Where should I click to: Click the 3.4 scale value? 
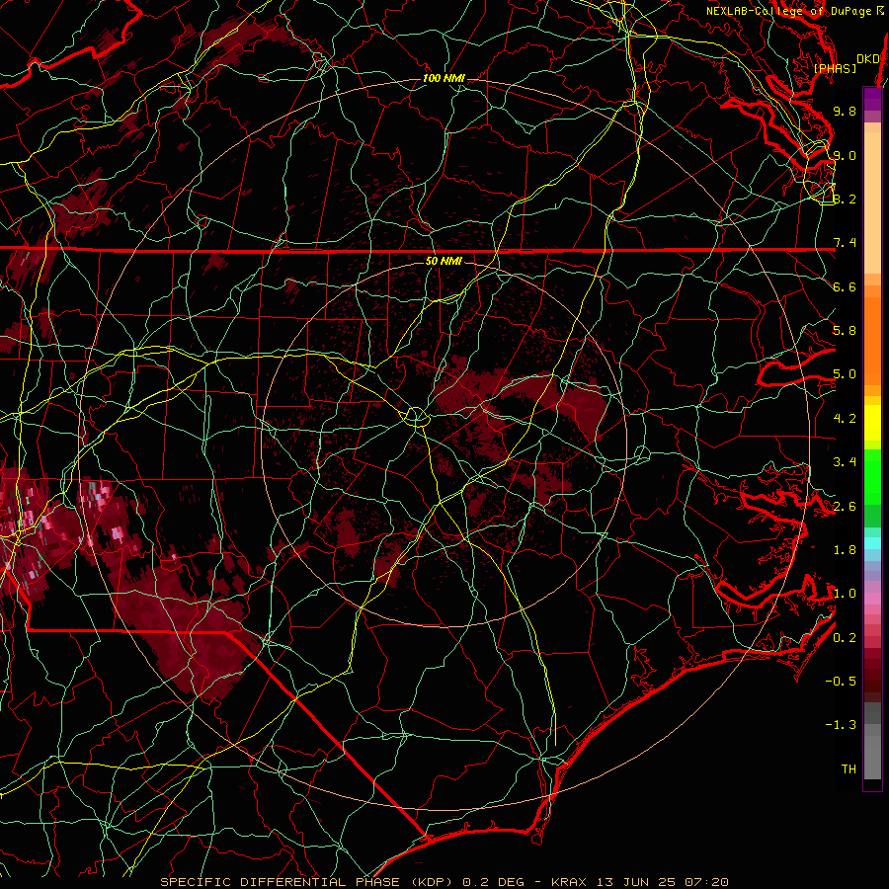(845, 462)
